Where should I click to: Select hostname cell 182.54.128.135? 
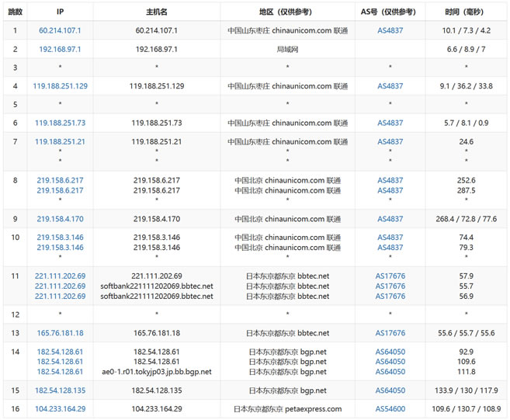157,390
